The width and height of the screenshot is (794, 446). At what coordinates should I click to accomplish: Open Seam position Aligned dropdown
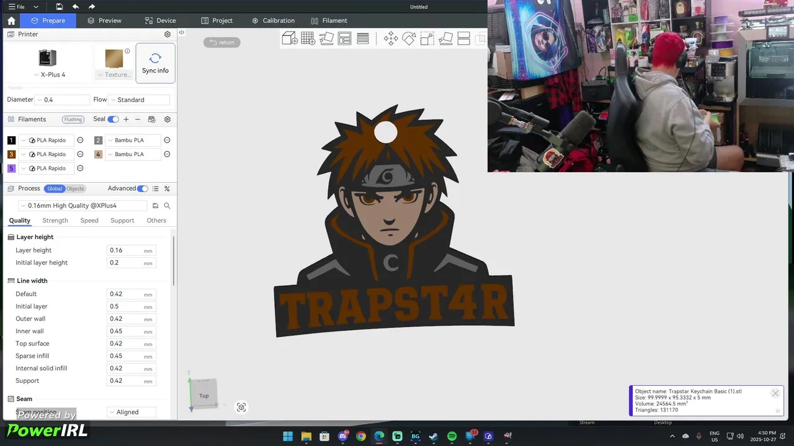click(x=132, y=412)
